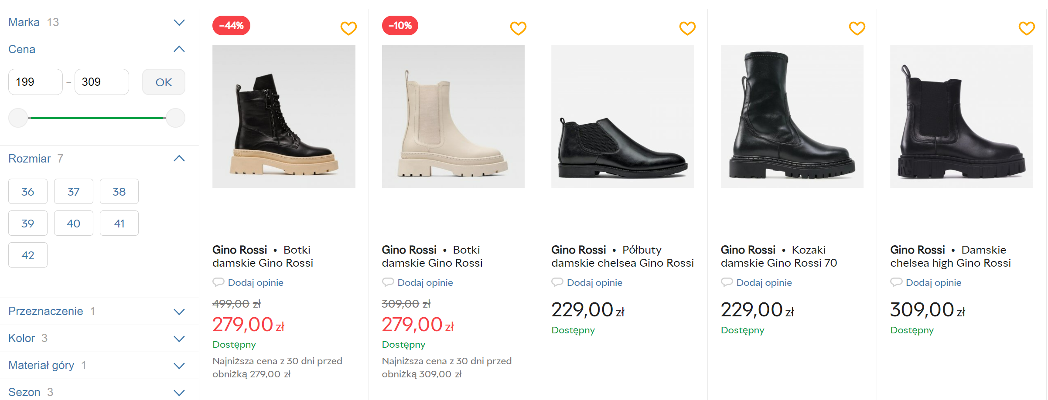The height and width of the screenshot is (400, 1048).
Task: Click the review bubble icon under Półbuty chelsea
Action: tap(557, 282)
